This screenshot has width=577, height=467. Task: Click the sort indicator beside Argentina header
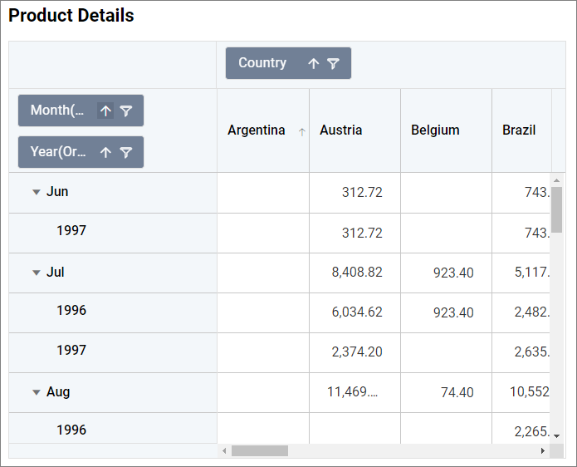pos(301,131)
